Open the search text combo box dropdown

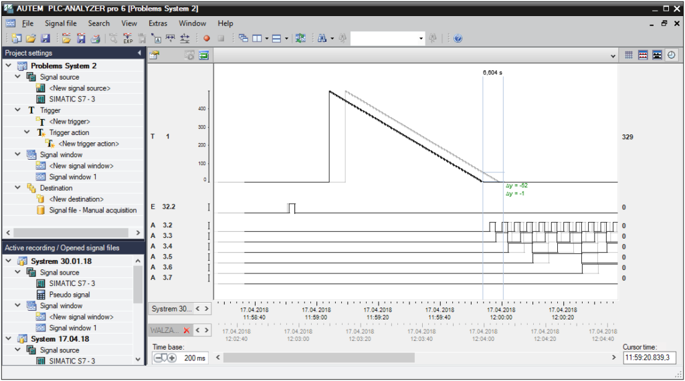421,38
